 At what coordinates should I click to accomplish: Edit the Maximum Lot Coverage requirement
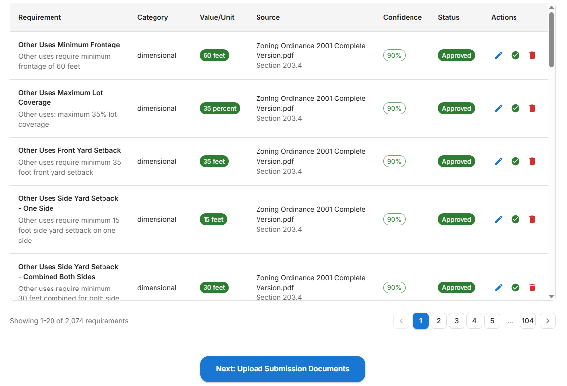[x=499, y=108]
